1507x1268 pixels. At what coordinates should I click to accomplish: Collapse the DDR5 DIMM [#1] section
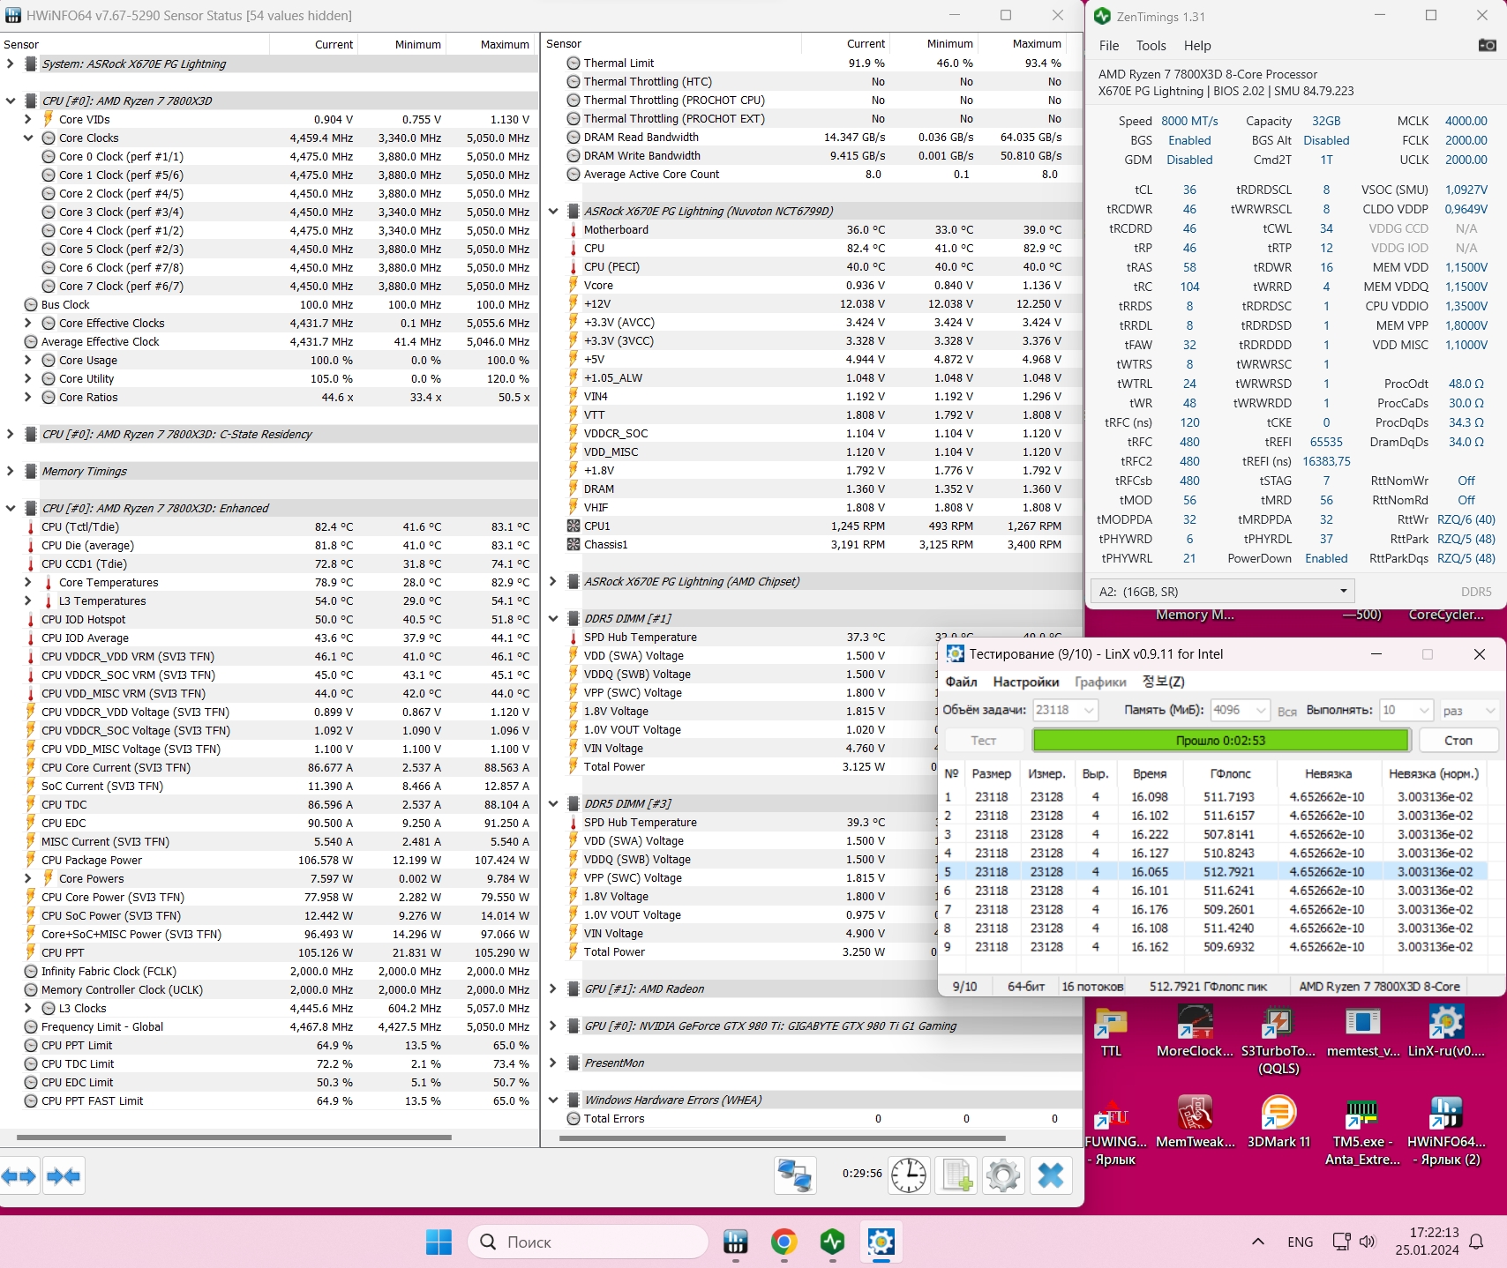pos(553,618)
